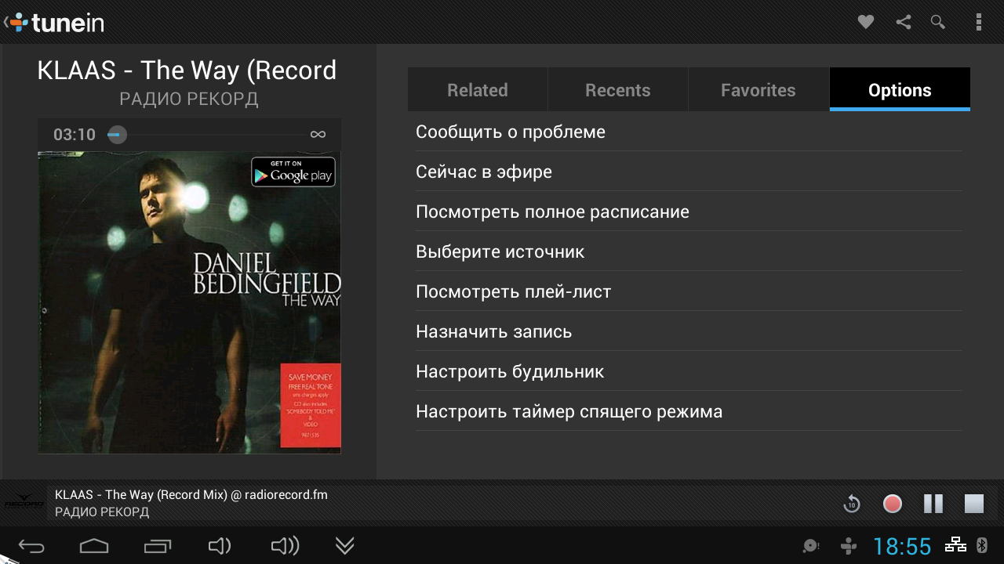Screen dimensions: 1004x564
Task: Switch to the Recents tab
Action: point(618,90)
